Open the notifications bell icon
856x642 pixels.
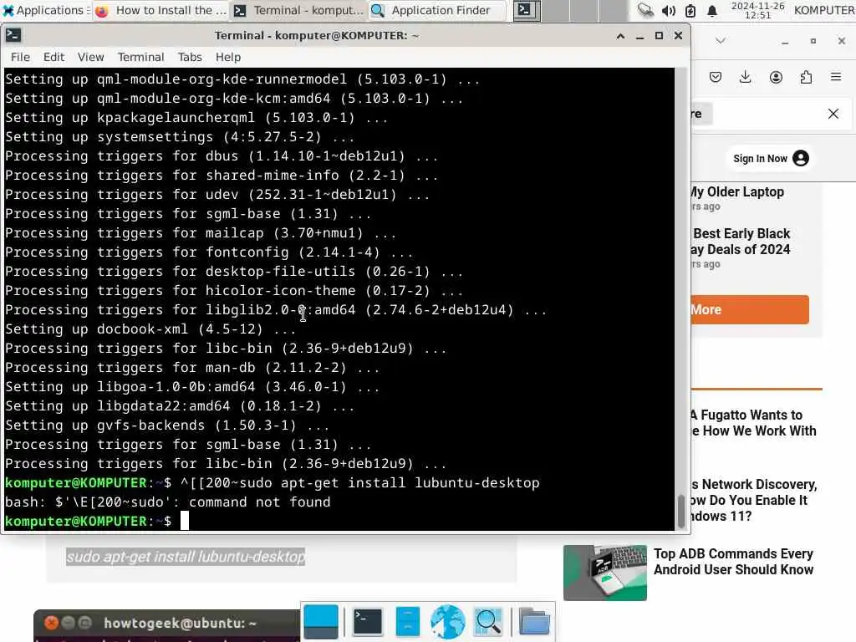point(712,10)
